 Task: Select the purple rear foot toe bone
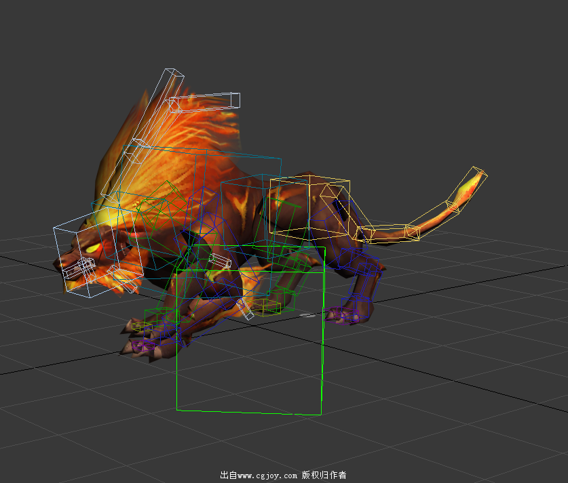pos(341,315)
